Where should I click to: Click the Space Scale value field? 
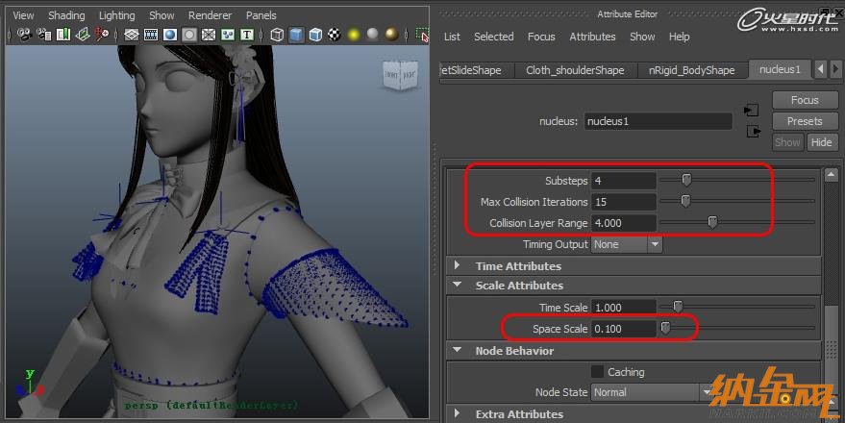coord(624,329)
